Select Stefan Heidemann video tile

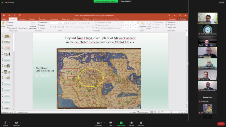click(208, 52)
